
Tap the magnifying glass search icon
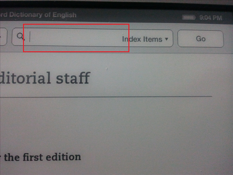click(21, 37)
